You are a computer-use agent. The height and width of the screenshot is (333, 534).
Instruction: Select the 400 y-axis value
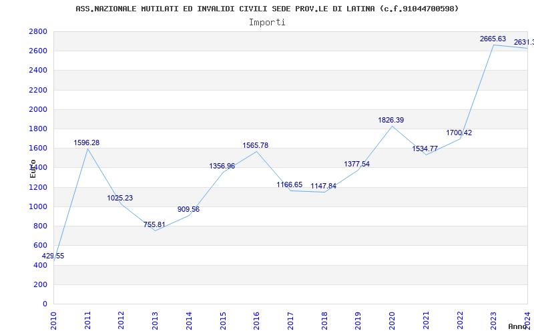40,265
